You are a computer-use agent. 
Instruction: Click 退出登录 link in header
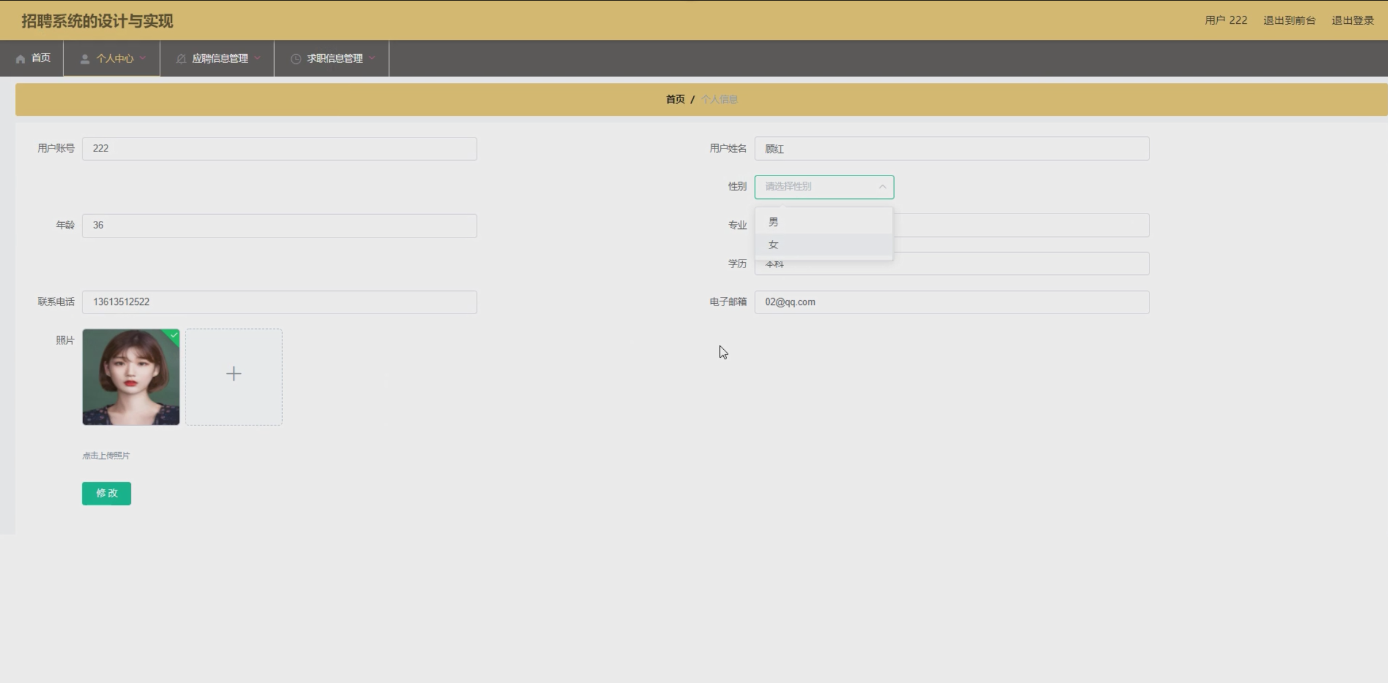pos(1352,20)
